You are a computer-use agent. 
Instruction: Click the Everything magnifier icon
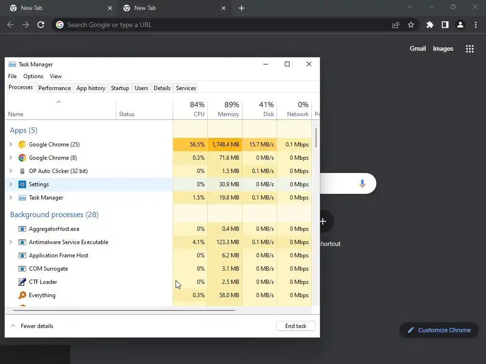[x=22, y=295]
